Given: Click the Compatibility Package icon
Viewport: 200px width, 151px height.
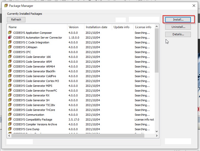Looking at the screenshot, I should click(10, 119).
